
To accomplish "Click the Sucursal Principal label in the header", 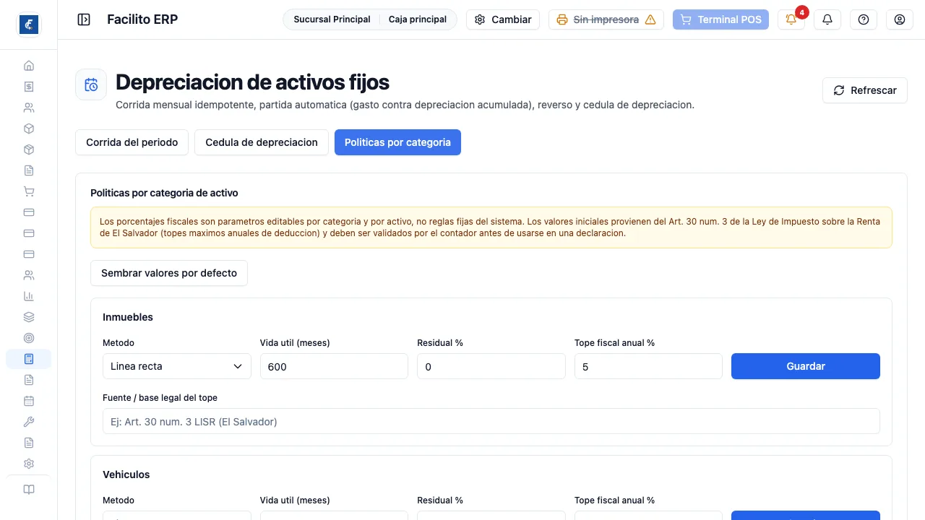I will (332, 19).
